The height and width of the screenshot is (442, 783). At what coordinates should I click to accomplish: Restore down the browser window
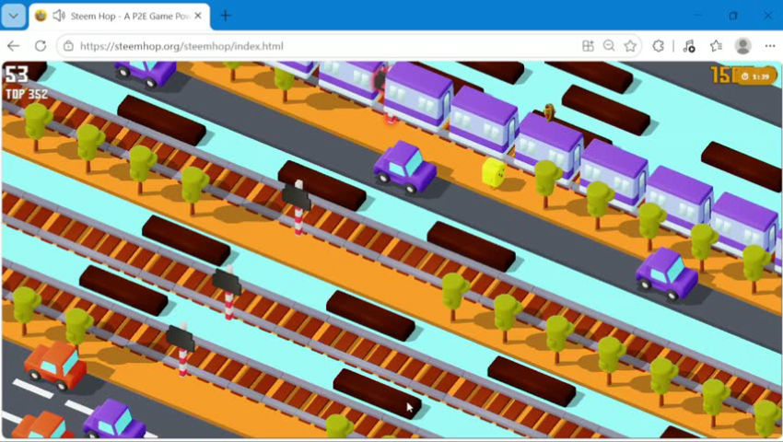[732, 16]
